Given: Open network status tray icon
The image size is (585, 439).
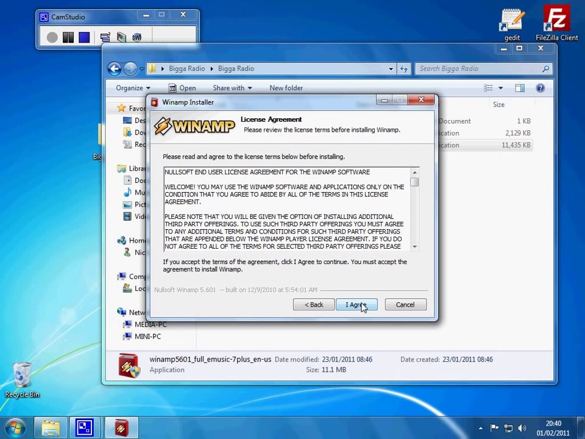Looking at the screenshot, I should pos(508,428).
